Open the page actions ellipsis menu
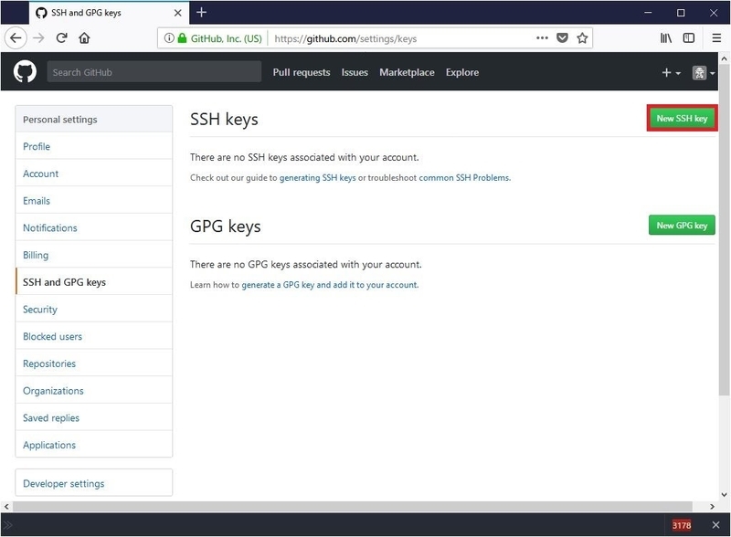The width and height of the screenshot is (731, 537). point(542,38)
